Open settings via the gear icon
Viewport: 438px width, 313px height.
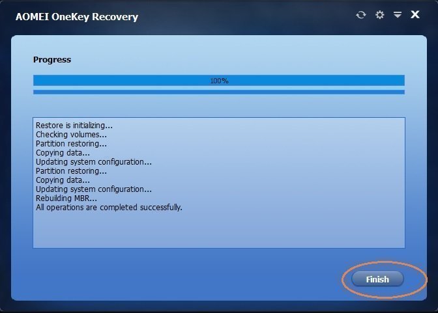coord(379,14)
